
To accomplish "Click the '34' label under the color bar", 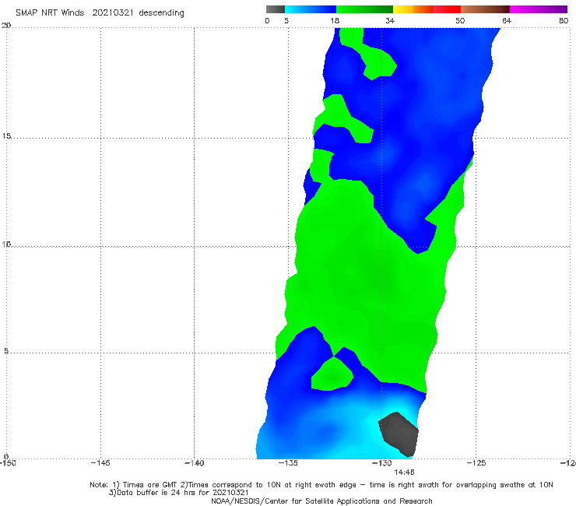I will (390, 20).
